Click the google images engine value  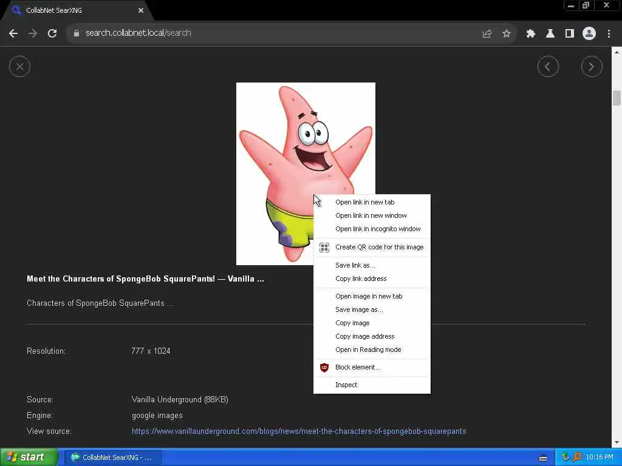coord(157,416)
